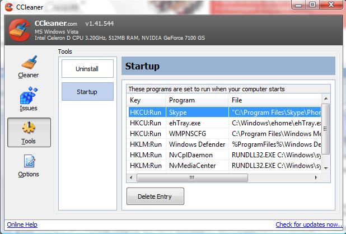
Task: Click the horizontal scrollbar thumb
Action: pos(192,178)
